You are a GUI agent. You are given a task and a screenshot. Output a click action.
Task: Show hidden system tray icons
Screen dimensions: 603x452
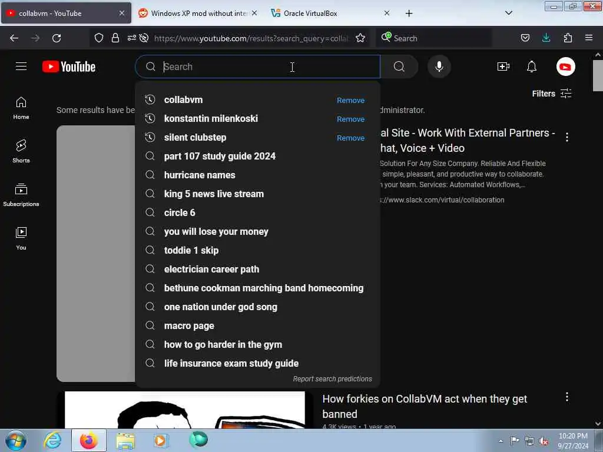[501, 441]
